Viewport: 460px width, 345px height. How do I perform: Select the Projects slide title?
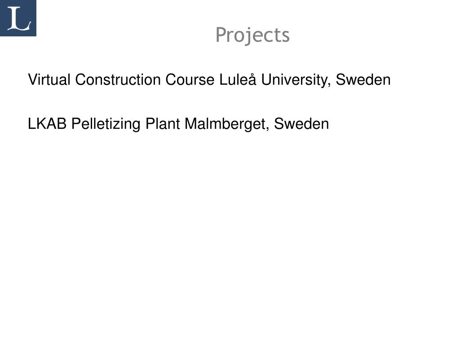point(252,35)
